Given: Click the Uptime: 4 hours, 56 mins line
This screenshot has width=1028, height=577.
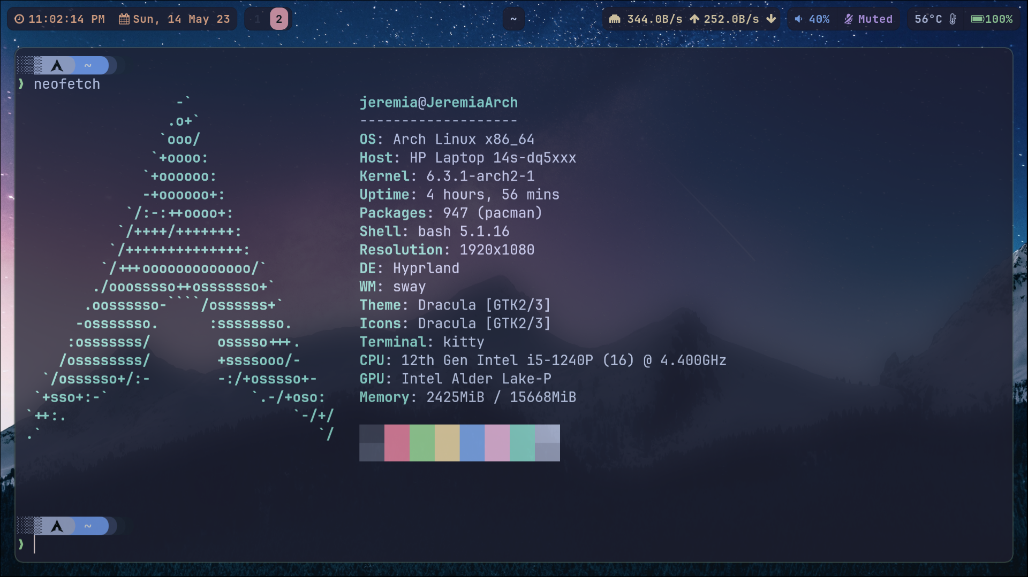Looking at the screenshot, I should click(459, 195).
